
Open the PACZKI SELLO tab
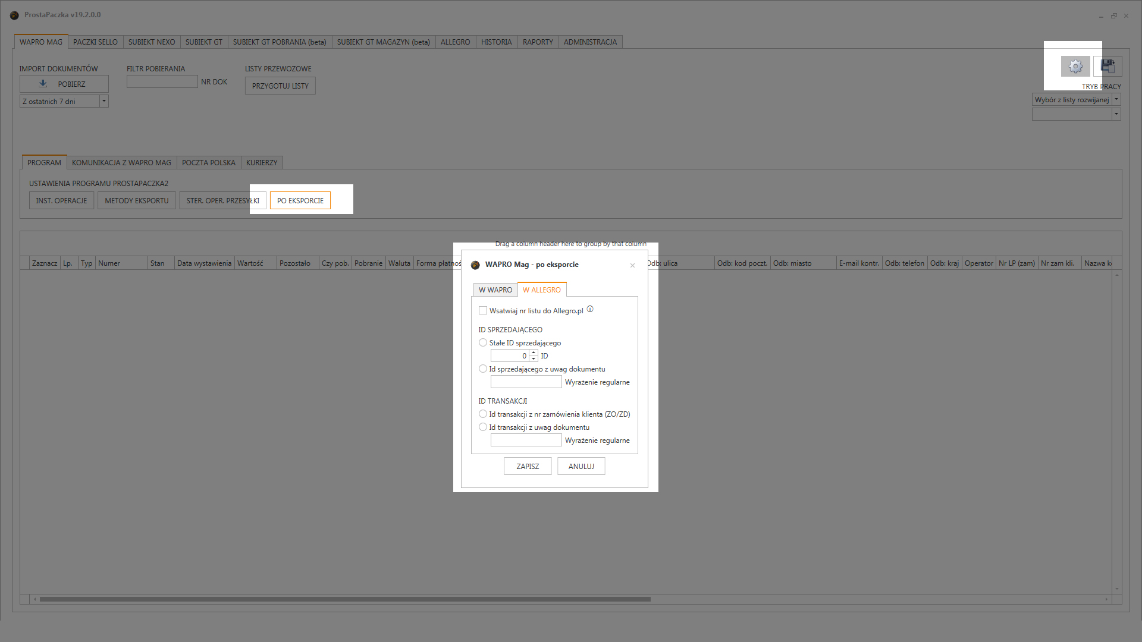tap(95, 42)
